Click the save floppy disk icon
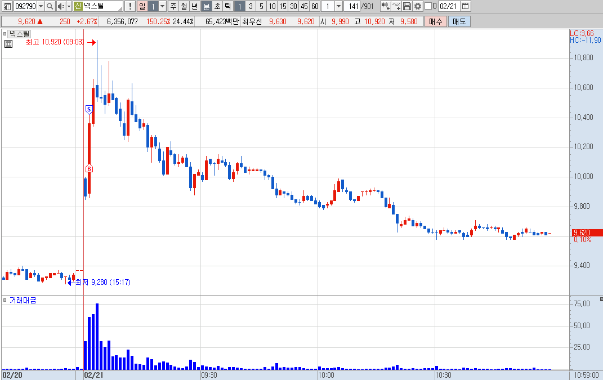 pos(407,6)
